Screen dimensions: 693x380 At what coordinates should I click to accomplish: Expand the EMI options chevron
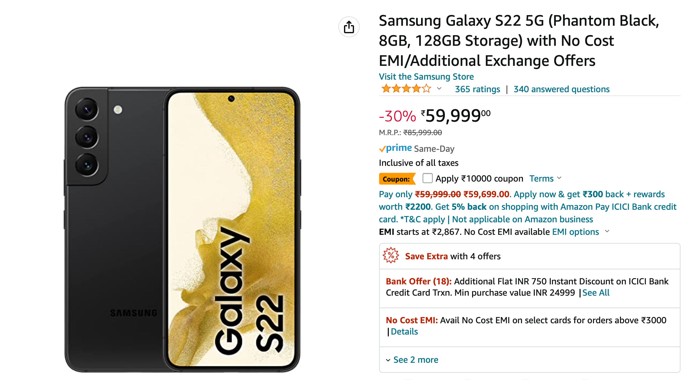(607, 231)
